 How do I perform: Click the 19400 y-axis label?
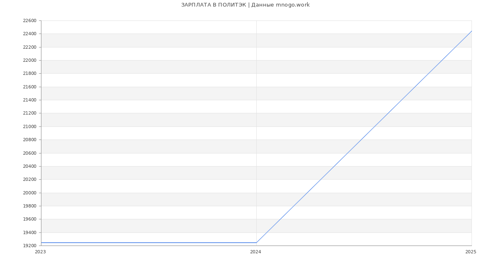29,232
